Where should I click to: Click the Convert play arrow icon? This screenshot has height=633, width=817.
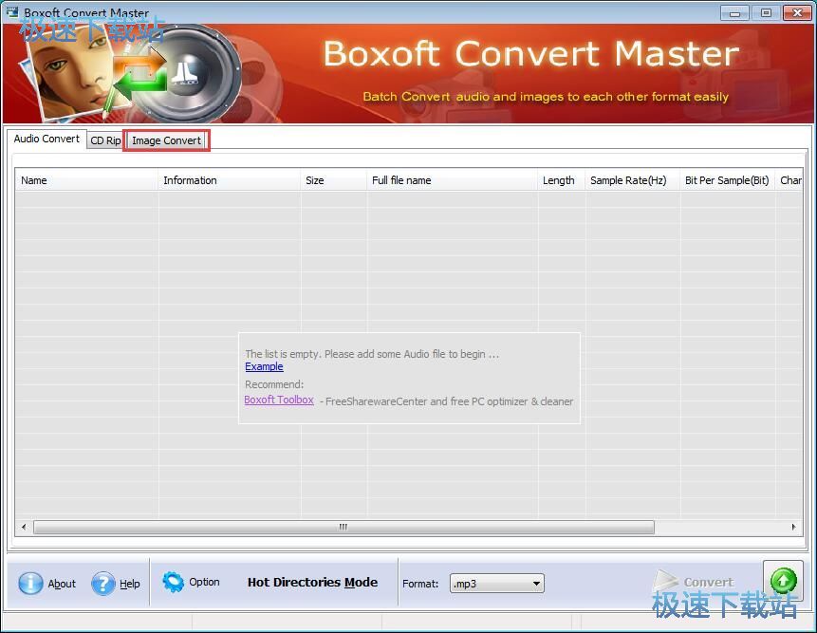coord(665,581)
